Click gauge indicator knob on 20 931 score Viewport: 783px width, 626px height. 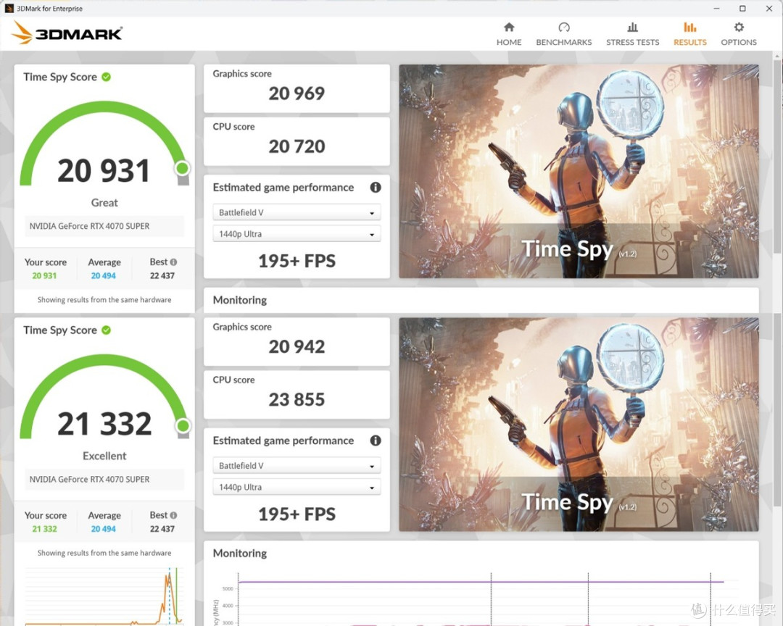[182, 168]
